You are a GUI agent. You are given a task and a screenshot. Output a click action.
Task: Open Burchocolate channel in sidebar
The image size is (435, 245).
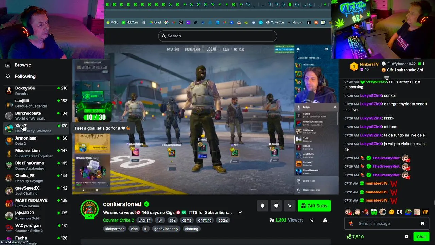[x=36, y=116]
